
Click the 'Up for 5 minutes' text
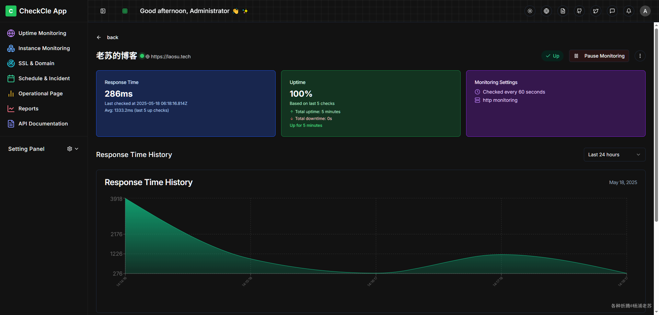pyautogui.click(x=306, y=125)
